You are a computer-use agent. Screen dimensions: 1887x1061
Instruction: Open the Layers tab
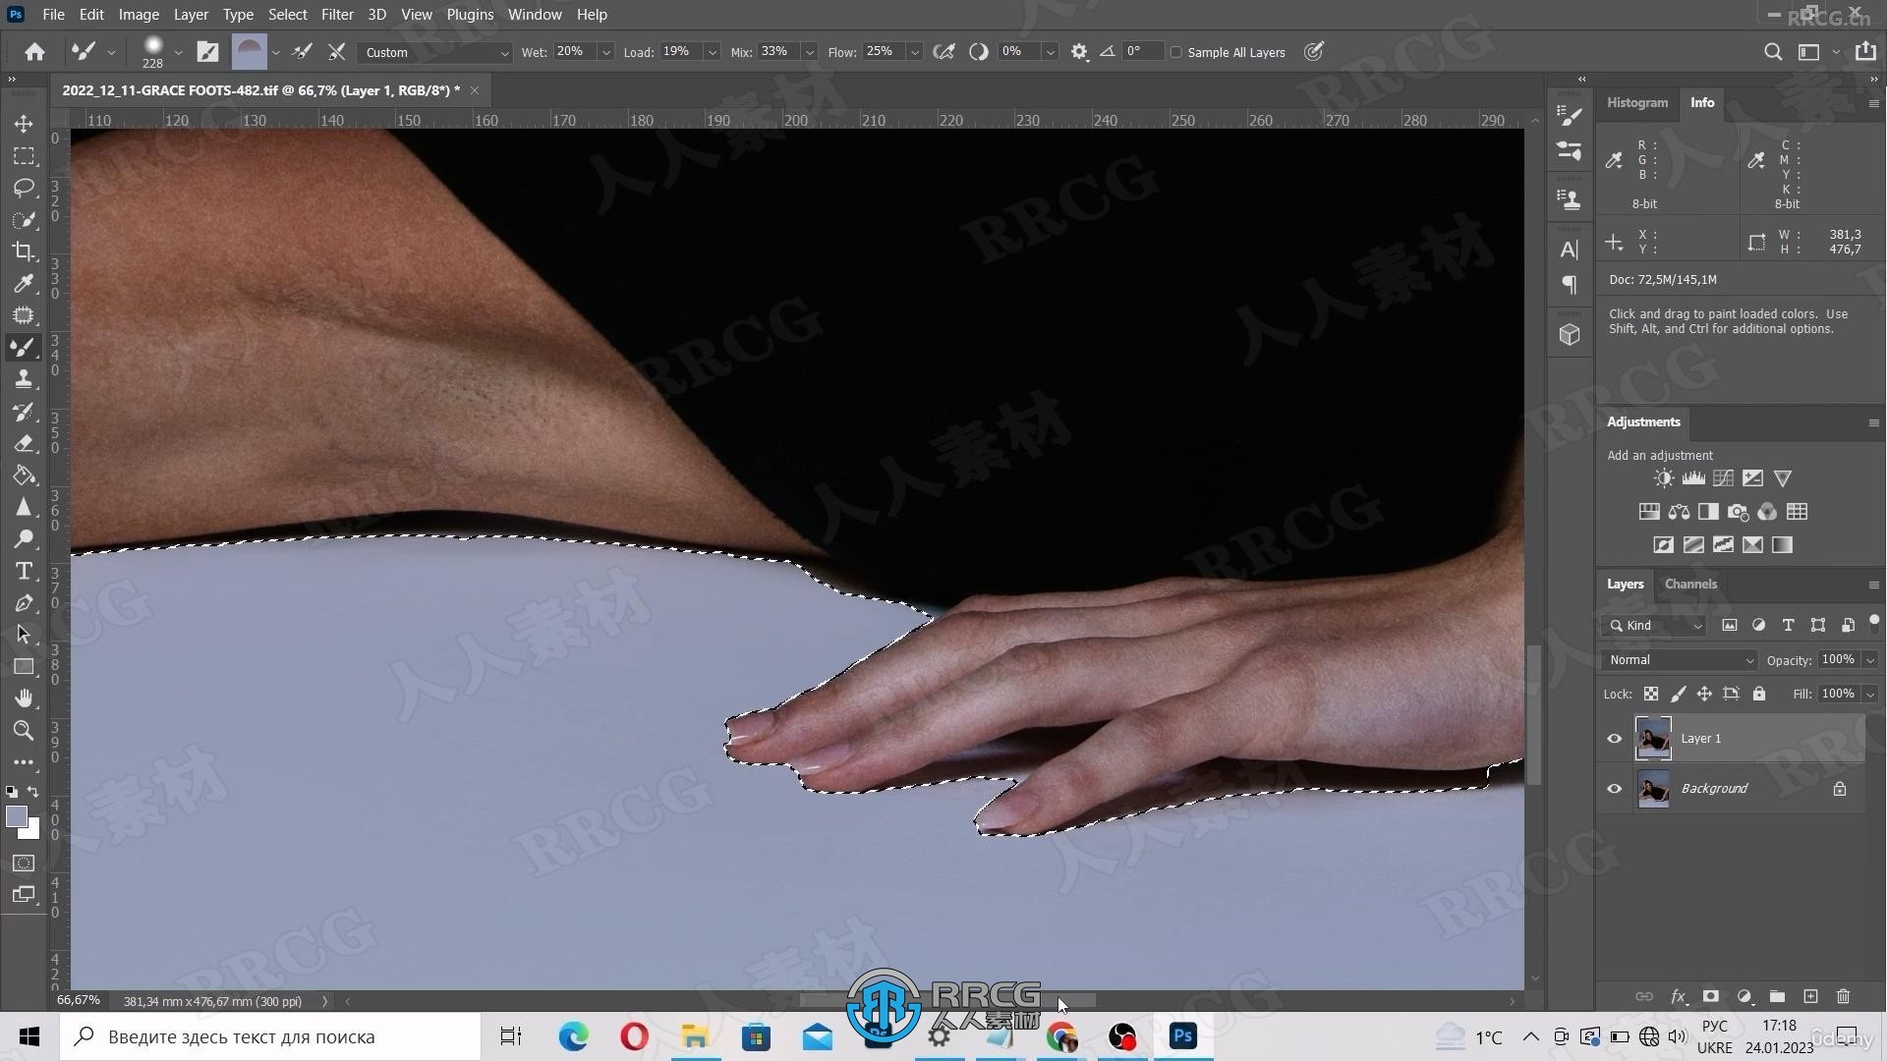pos(1627,583)
